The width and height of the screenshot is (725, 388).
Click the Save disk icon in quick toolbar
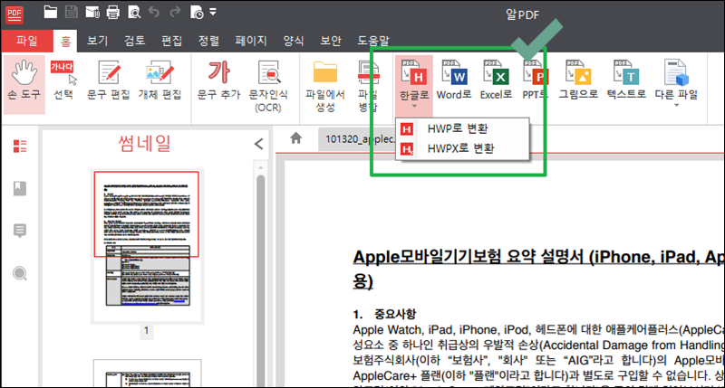click(x=72, y=12)
